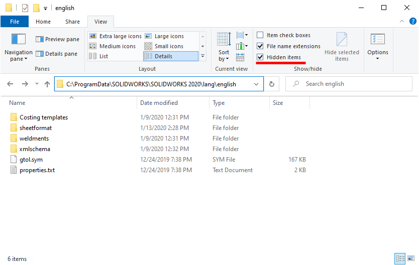
Task: Switch layout to Extra large icons
Action: click(116, 36)
